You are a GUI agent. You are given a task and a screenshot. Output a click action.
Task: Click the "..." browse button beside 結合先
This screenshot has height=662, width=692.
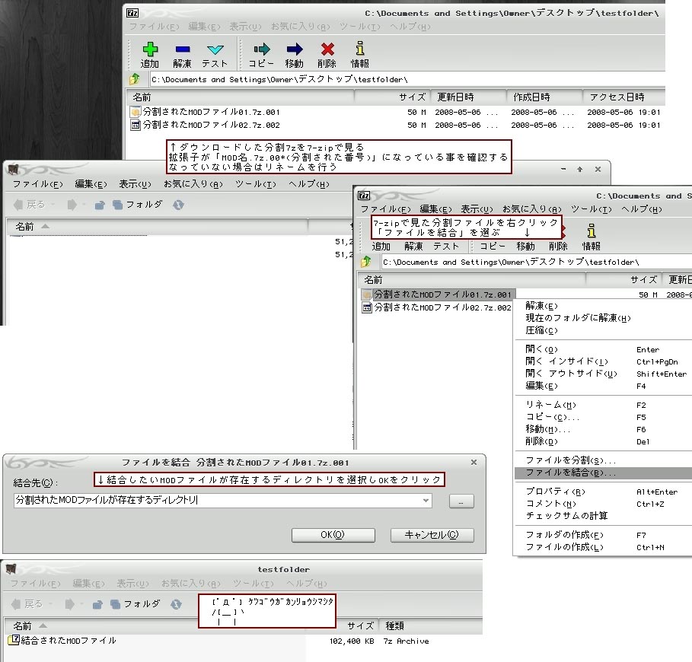(x=461, y=501)
